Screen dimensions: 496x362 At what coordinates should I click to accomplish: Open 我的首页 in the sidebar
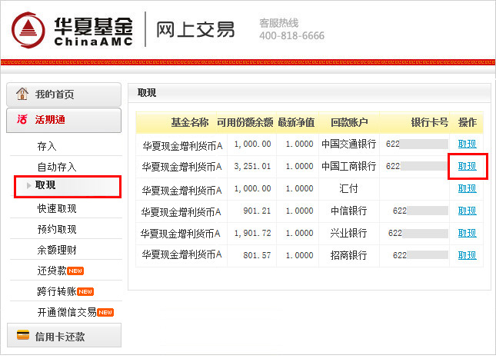[64, 95]
